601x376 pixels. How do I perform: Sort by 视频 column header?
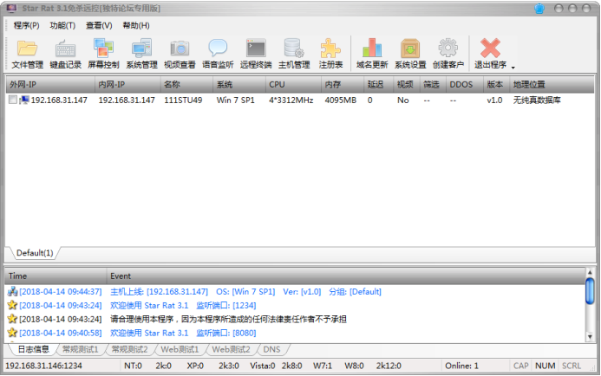point(406,84)
